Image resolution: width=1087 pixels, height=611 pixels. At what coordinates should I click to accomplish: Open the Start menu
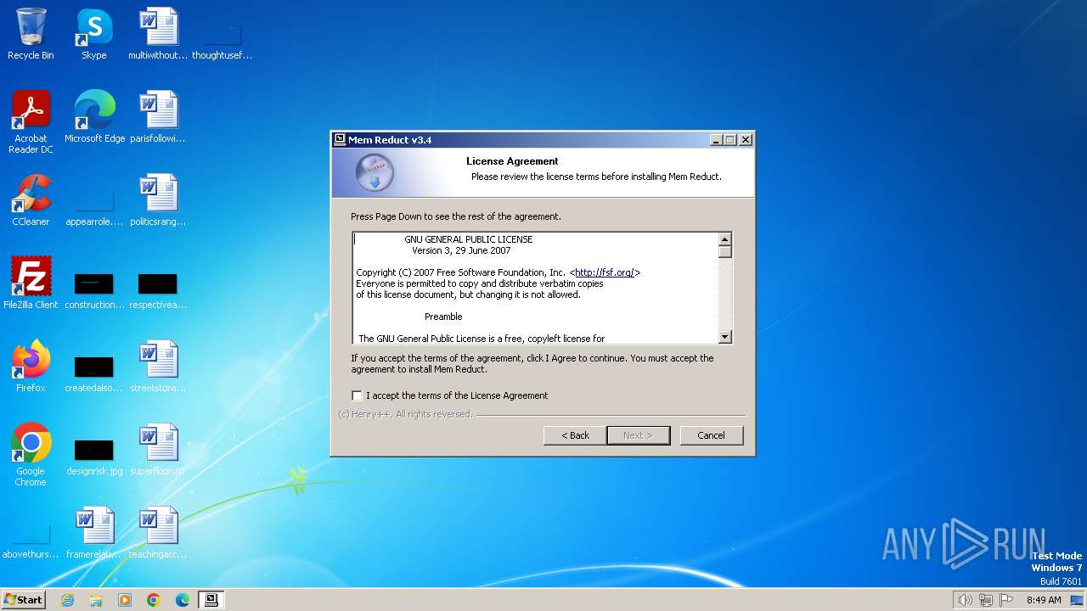click(23, 600)
